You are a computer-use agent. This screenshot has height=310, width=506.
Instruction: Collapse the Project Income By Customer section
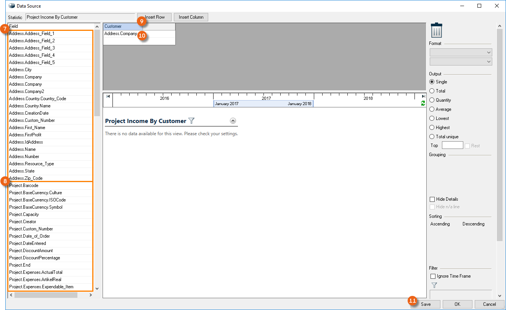[233, 121]
